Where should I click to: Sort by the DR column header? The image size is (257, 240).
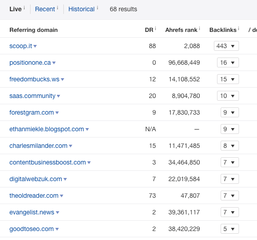(149, 30)
